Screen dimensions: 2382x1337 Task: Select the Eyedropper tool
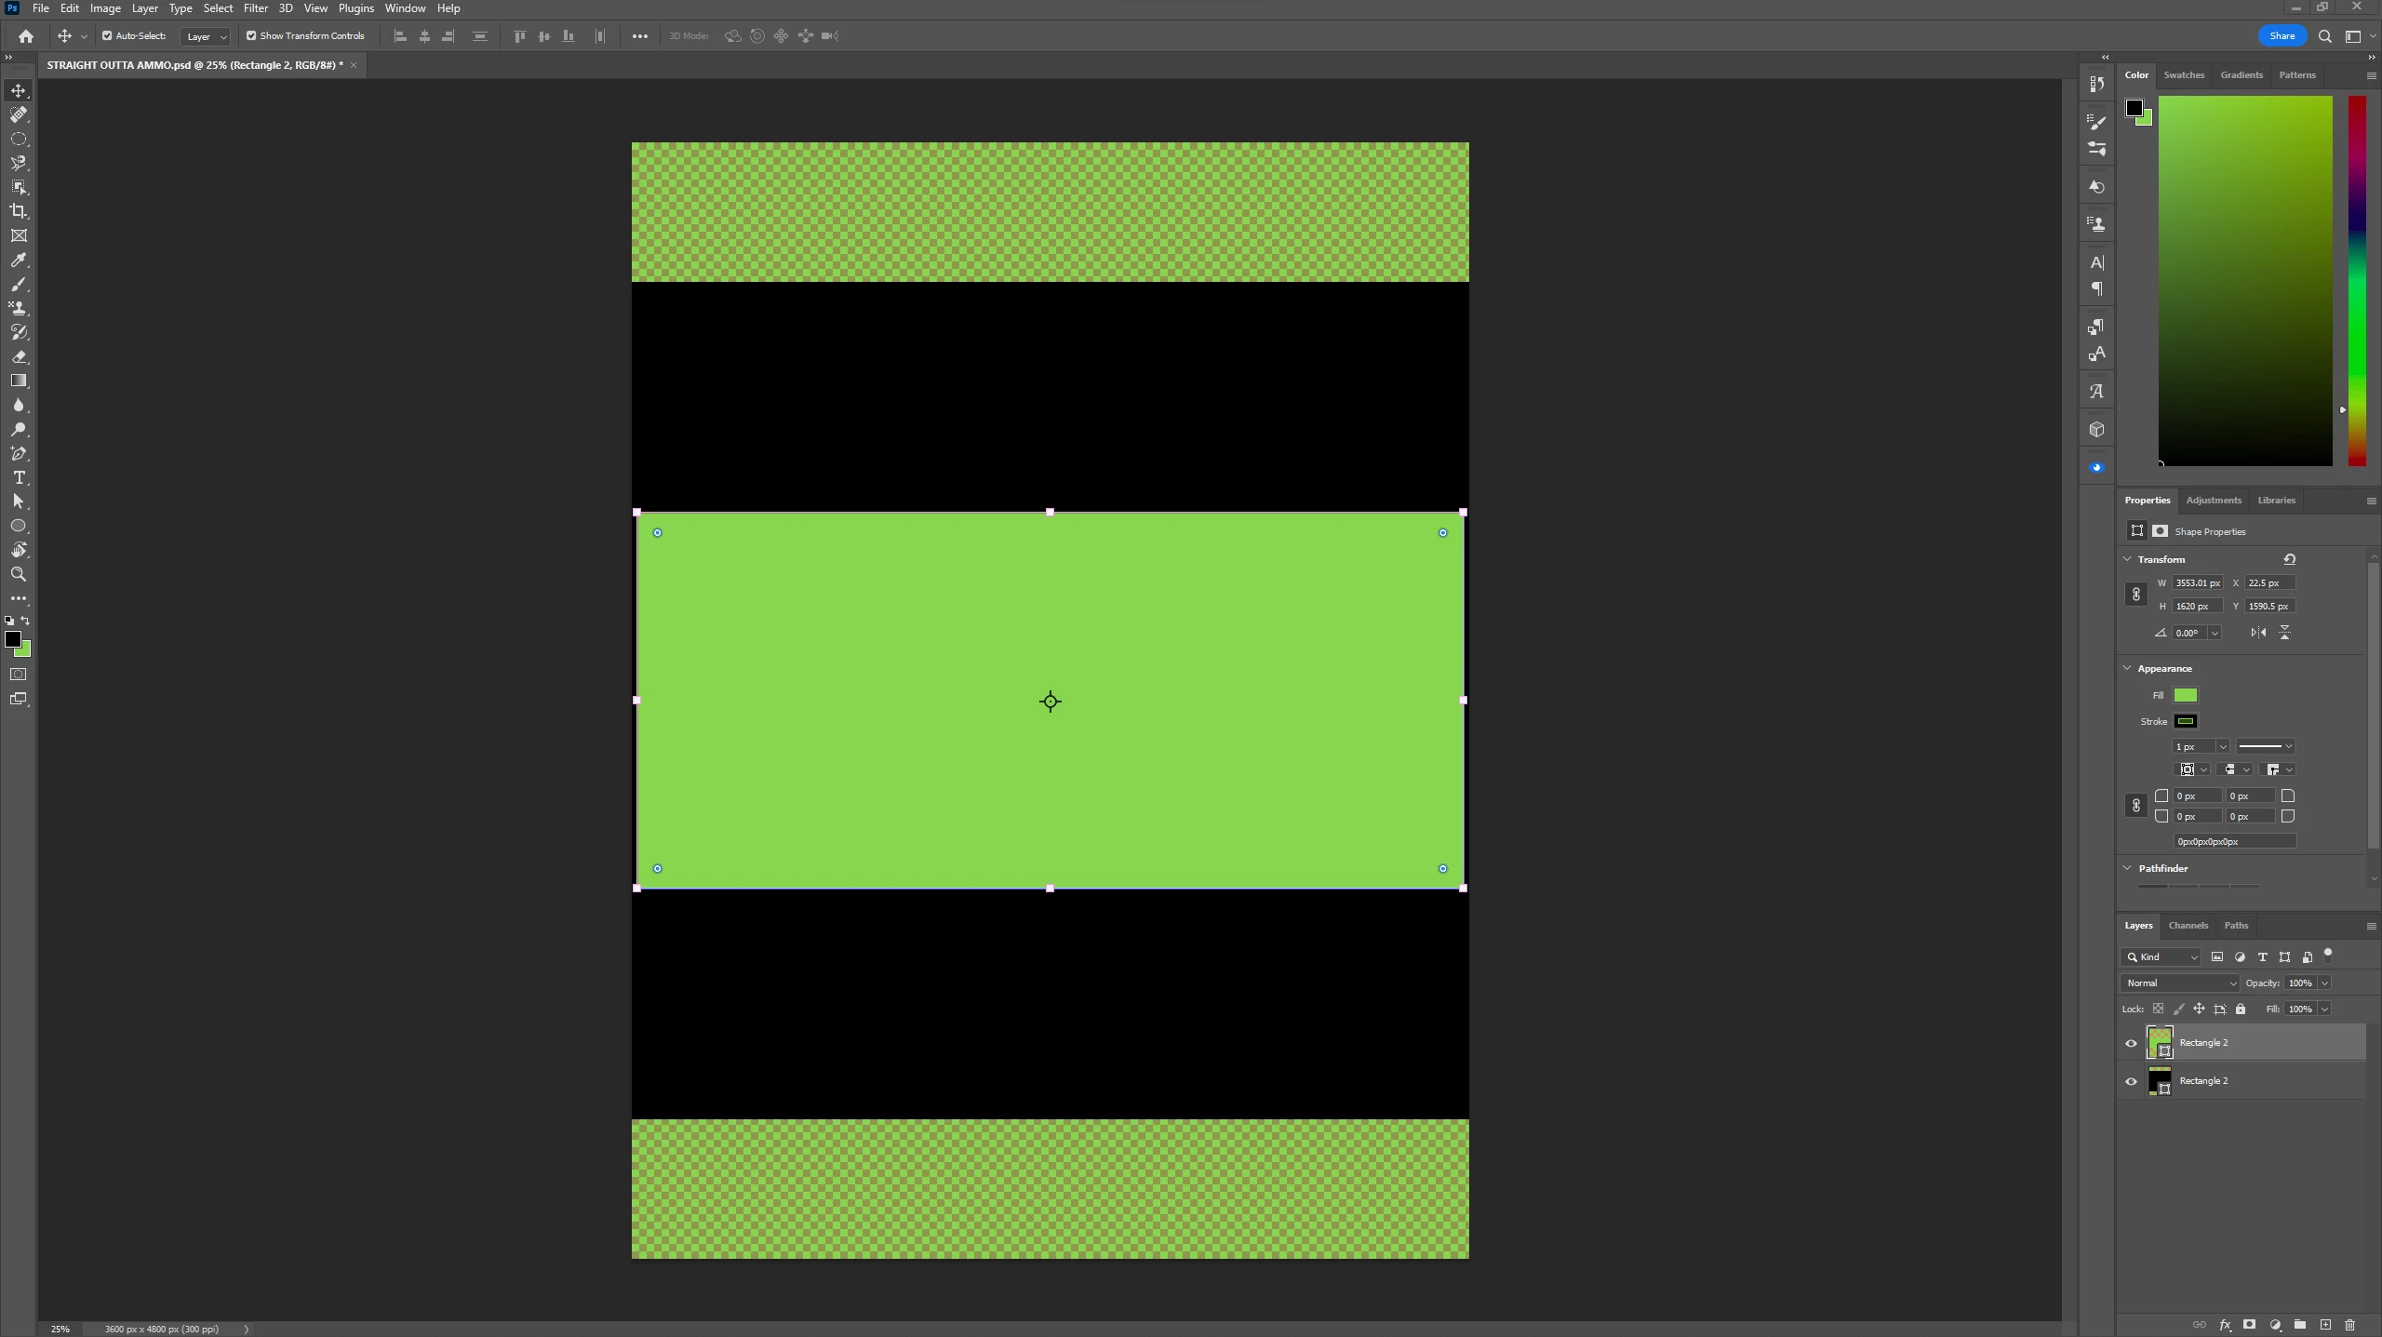(x=19, y=260)
